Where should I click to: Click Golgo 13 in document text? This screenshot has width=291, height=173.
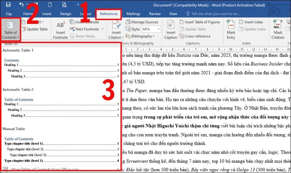246,170
